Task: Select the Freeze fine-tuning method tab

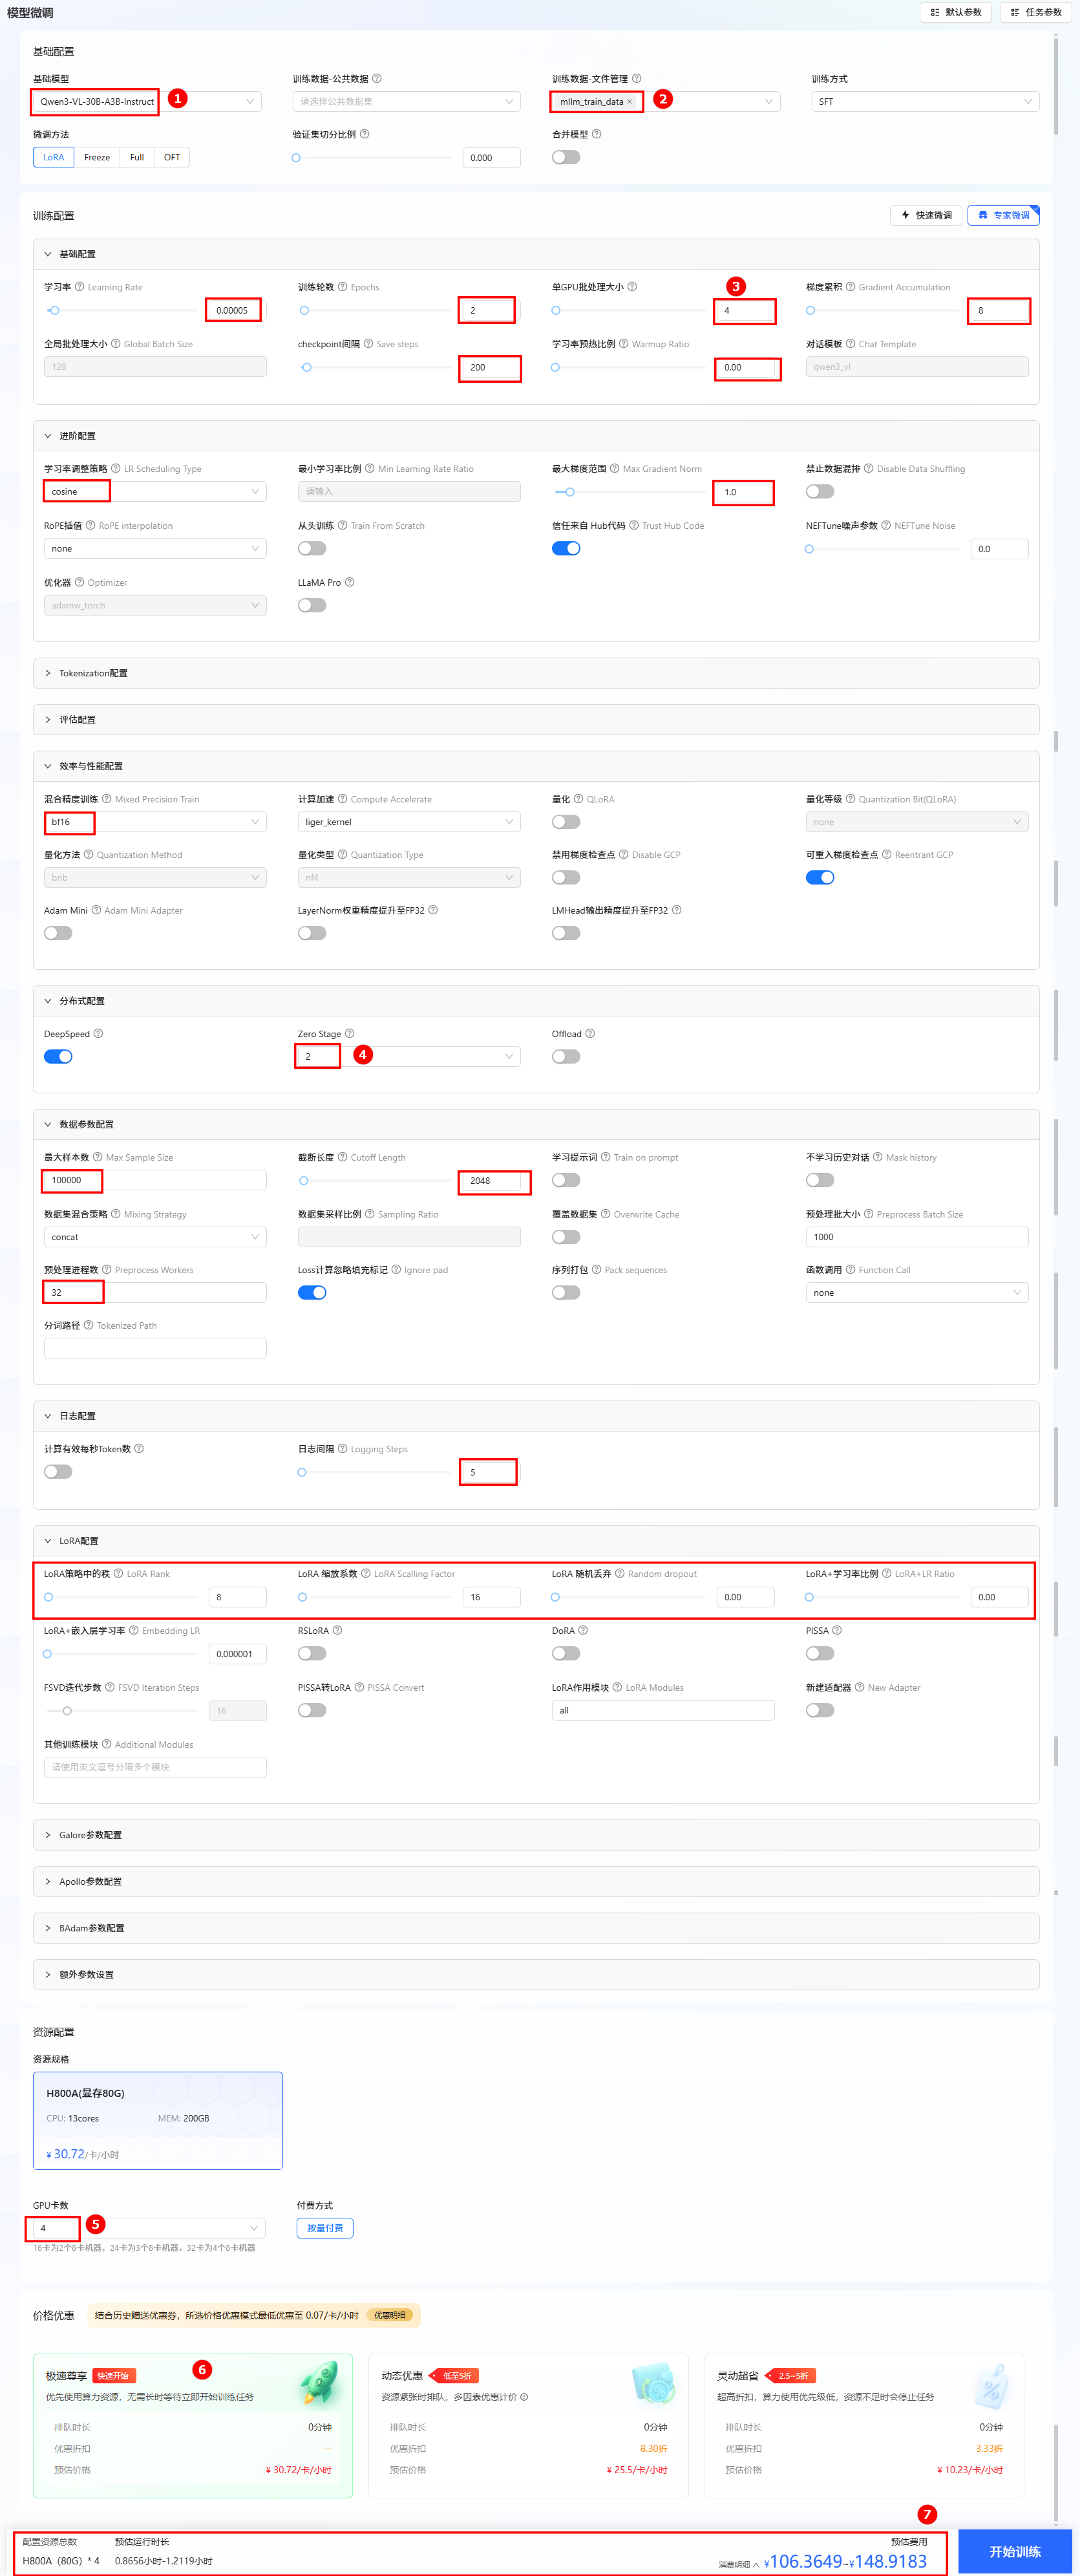Action: tap(97, 157)
